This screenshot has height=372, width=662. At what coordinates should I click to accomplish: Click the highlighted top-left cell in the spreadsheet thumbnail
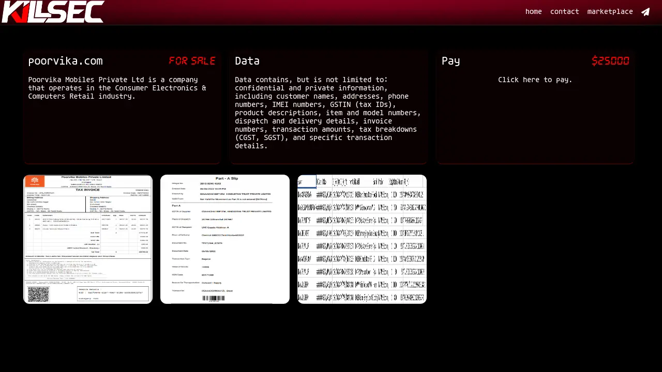coord(307,181)
